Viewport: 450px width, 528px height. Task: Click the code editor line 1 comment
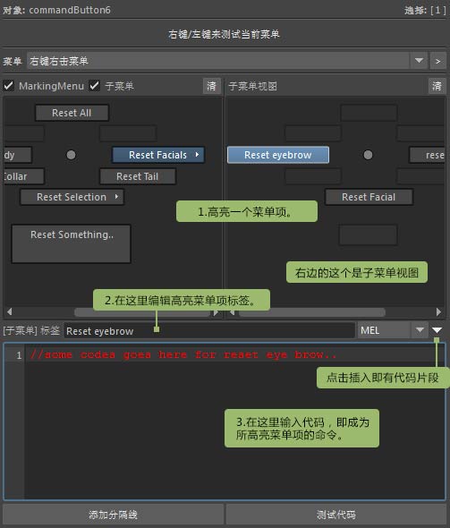pos(183,354)
